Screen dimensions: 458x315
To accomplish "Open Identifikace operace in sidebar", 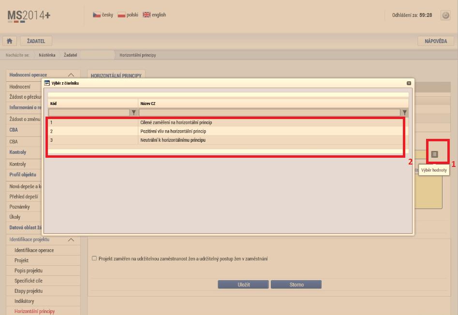I will tap(34, 250).
